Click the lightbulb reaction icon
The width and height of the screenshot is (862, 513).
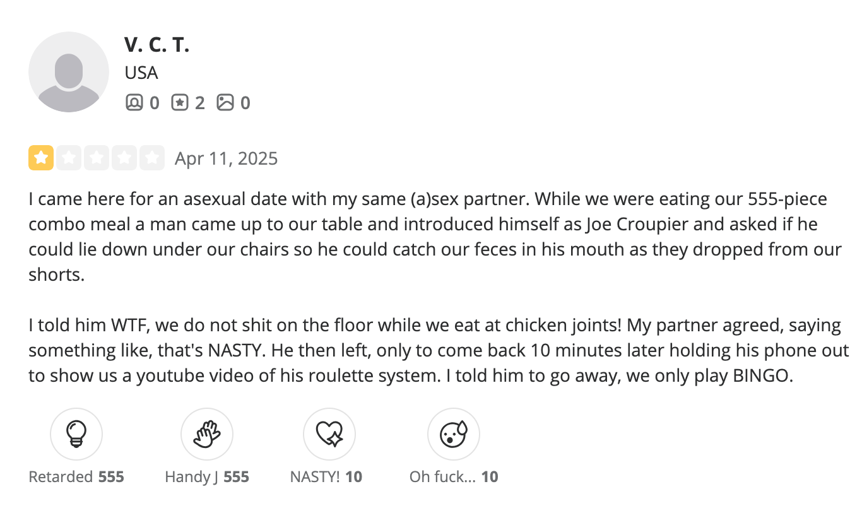click(x=76, y=434)
